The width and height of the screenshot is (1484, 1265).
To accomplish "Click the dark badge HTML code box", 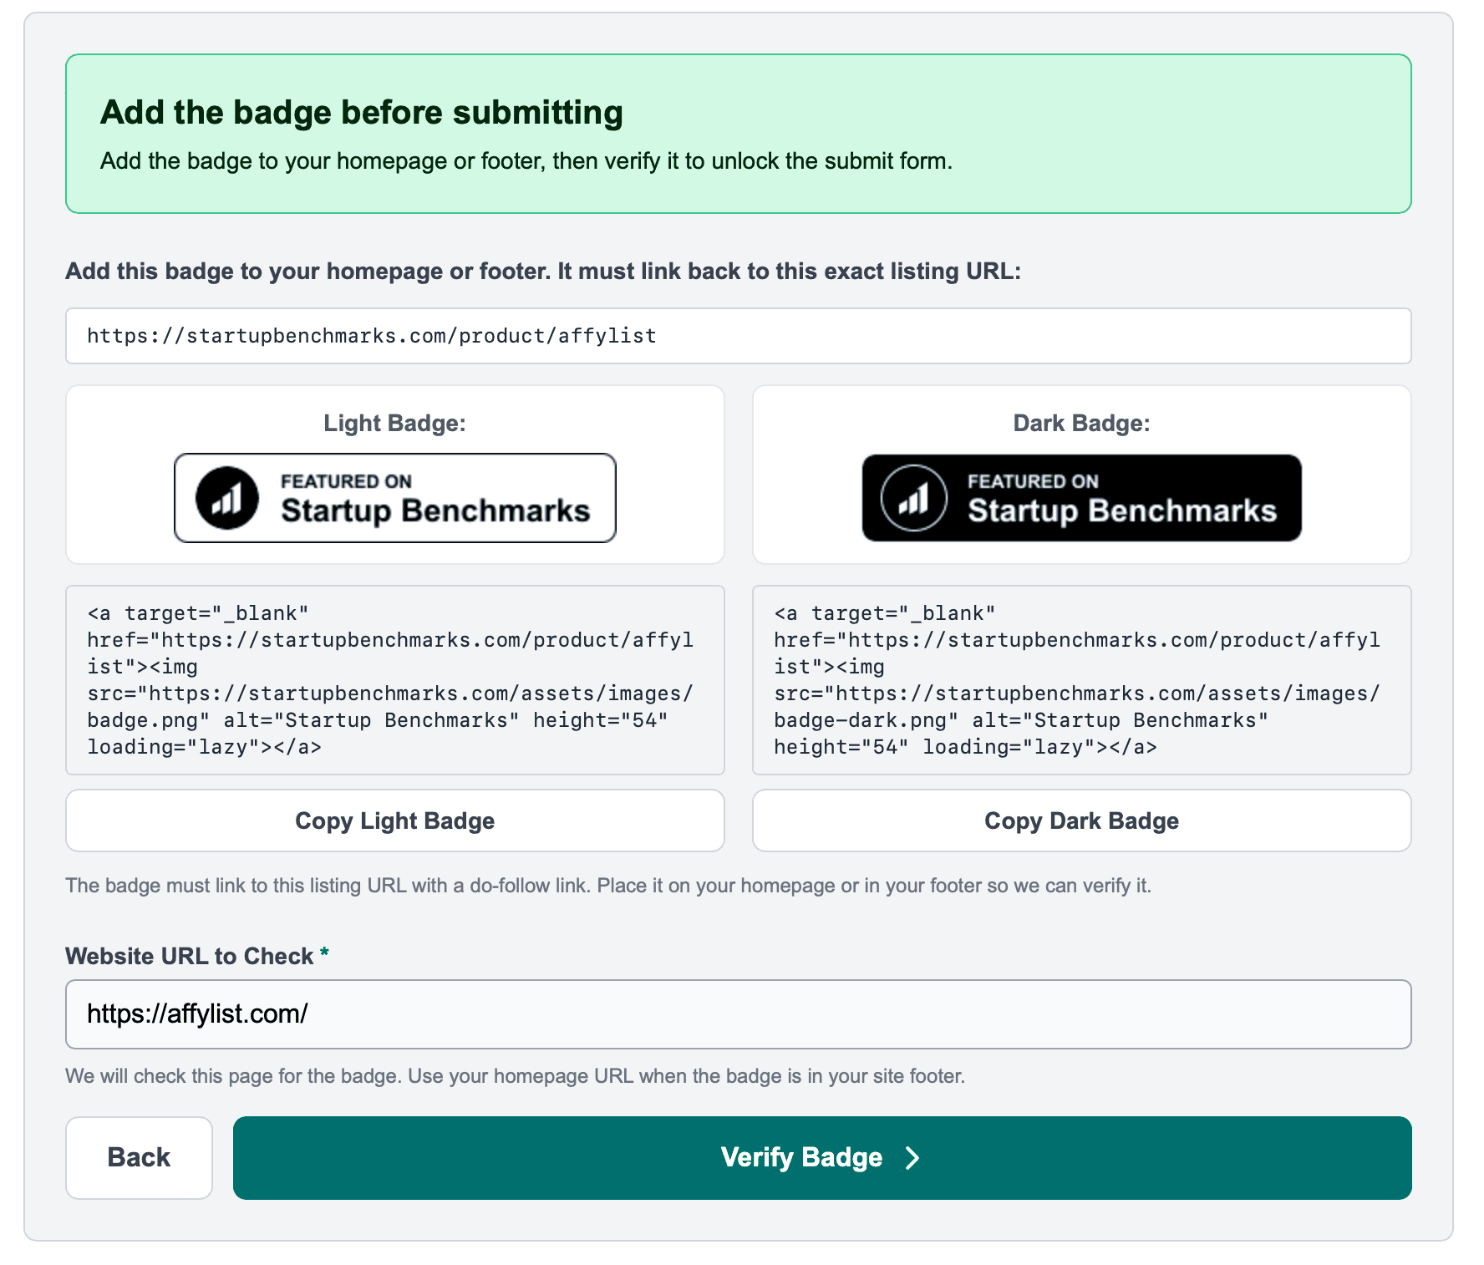I will point(1082,680).
